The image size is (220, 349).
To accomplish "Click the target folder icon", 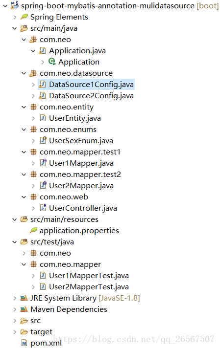I will point(24,332).
